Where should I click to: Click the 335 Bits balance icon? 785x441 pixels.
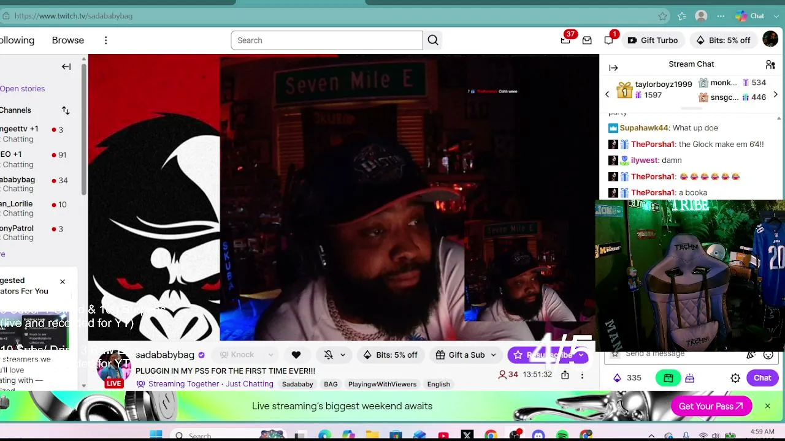(617, 378)
